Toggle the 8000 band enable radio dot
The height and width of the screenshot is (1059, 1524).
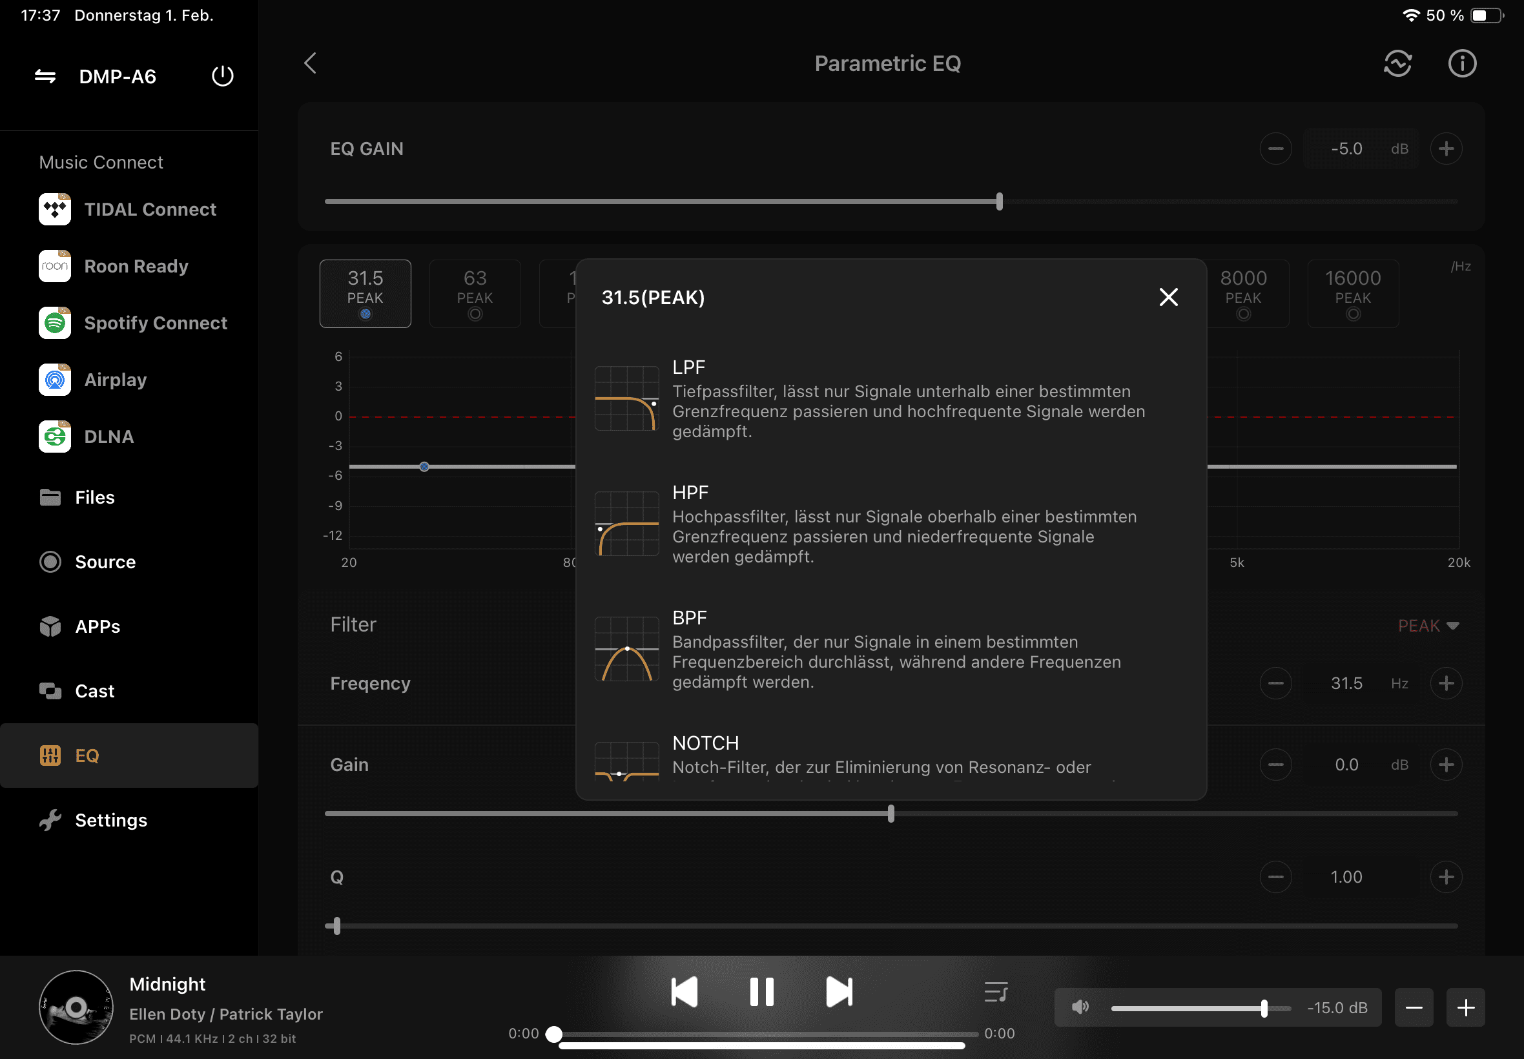pos(1243,314)
